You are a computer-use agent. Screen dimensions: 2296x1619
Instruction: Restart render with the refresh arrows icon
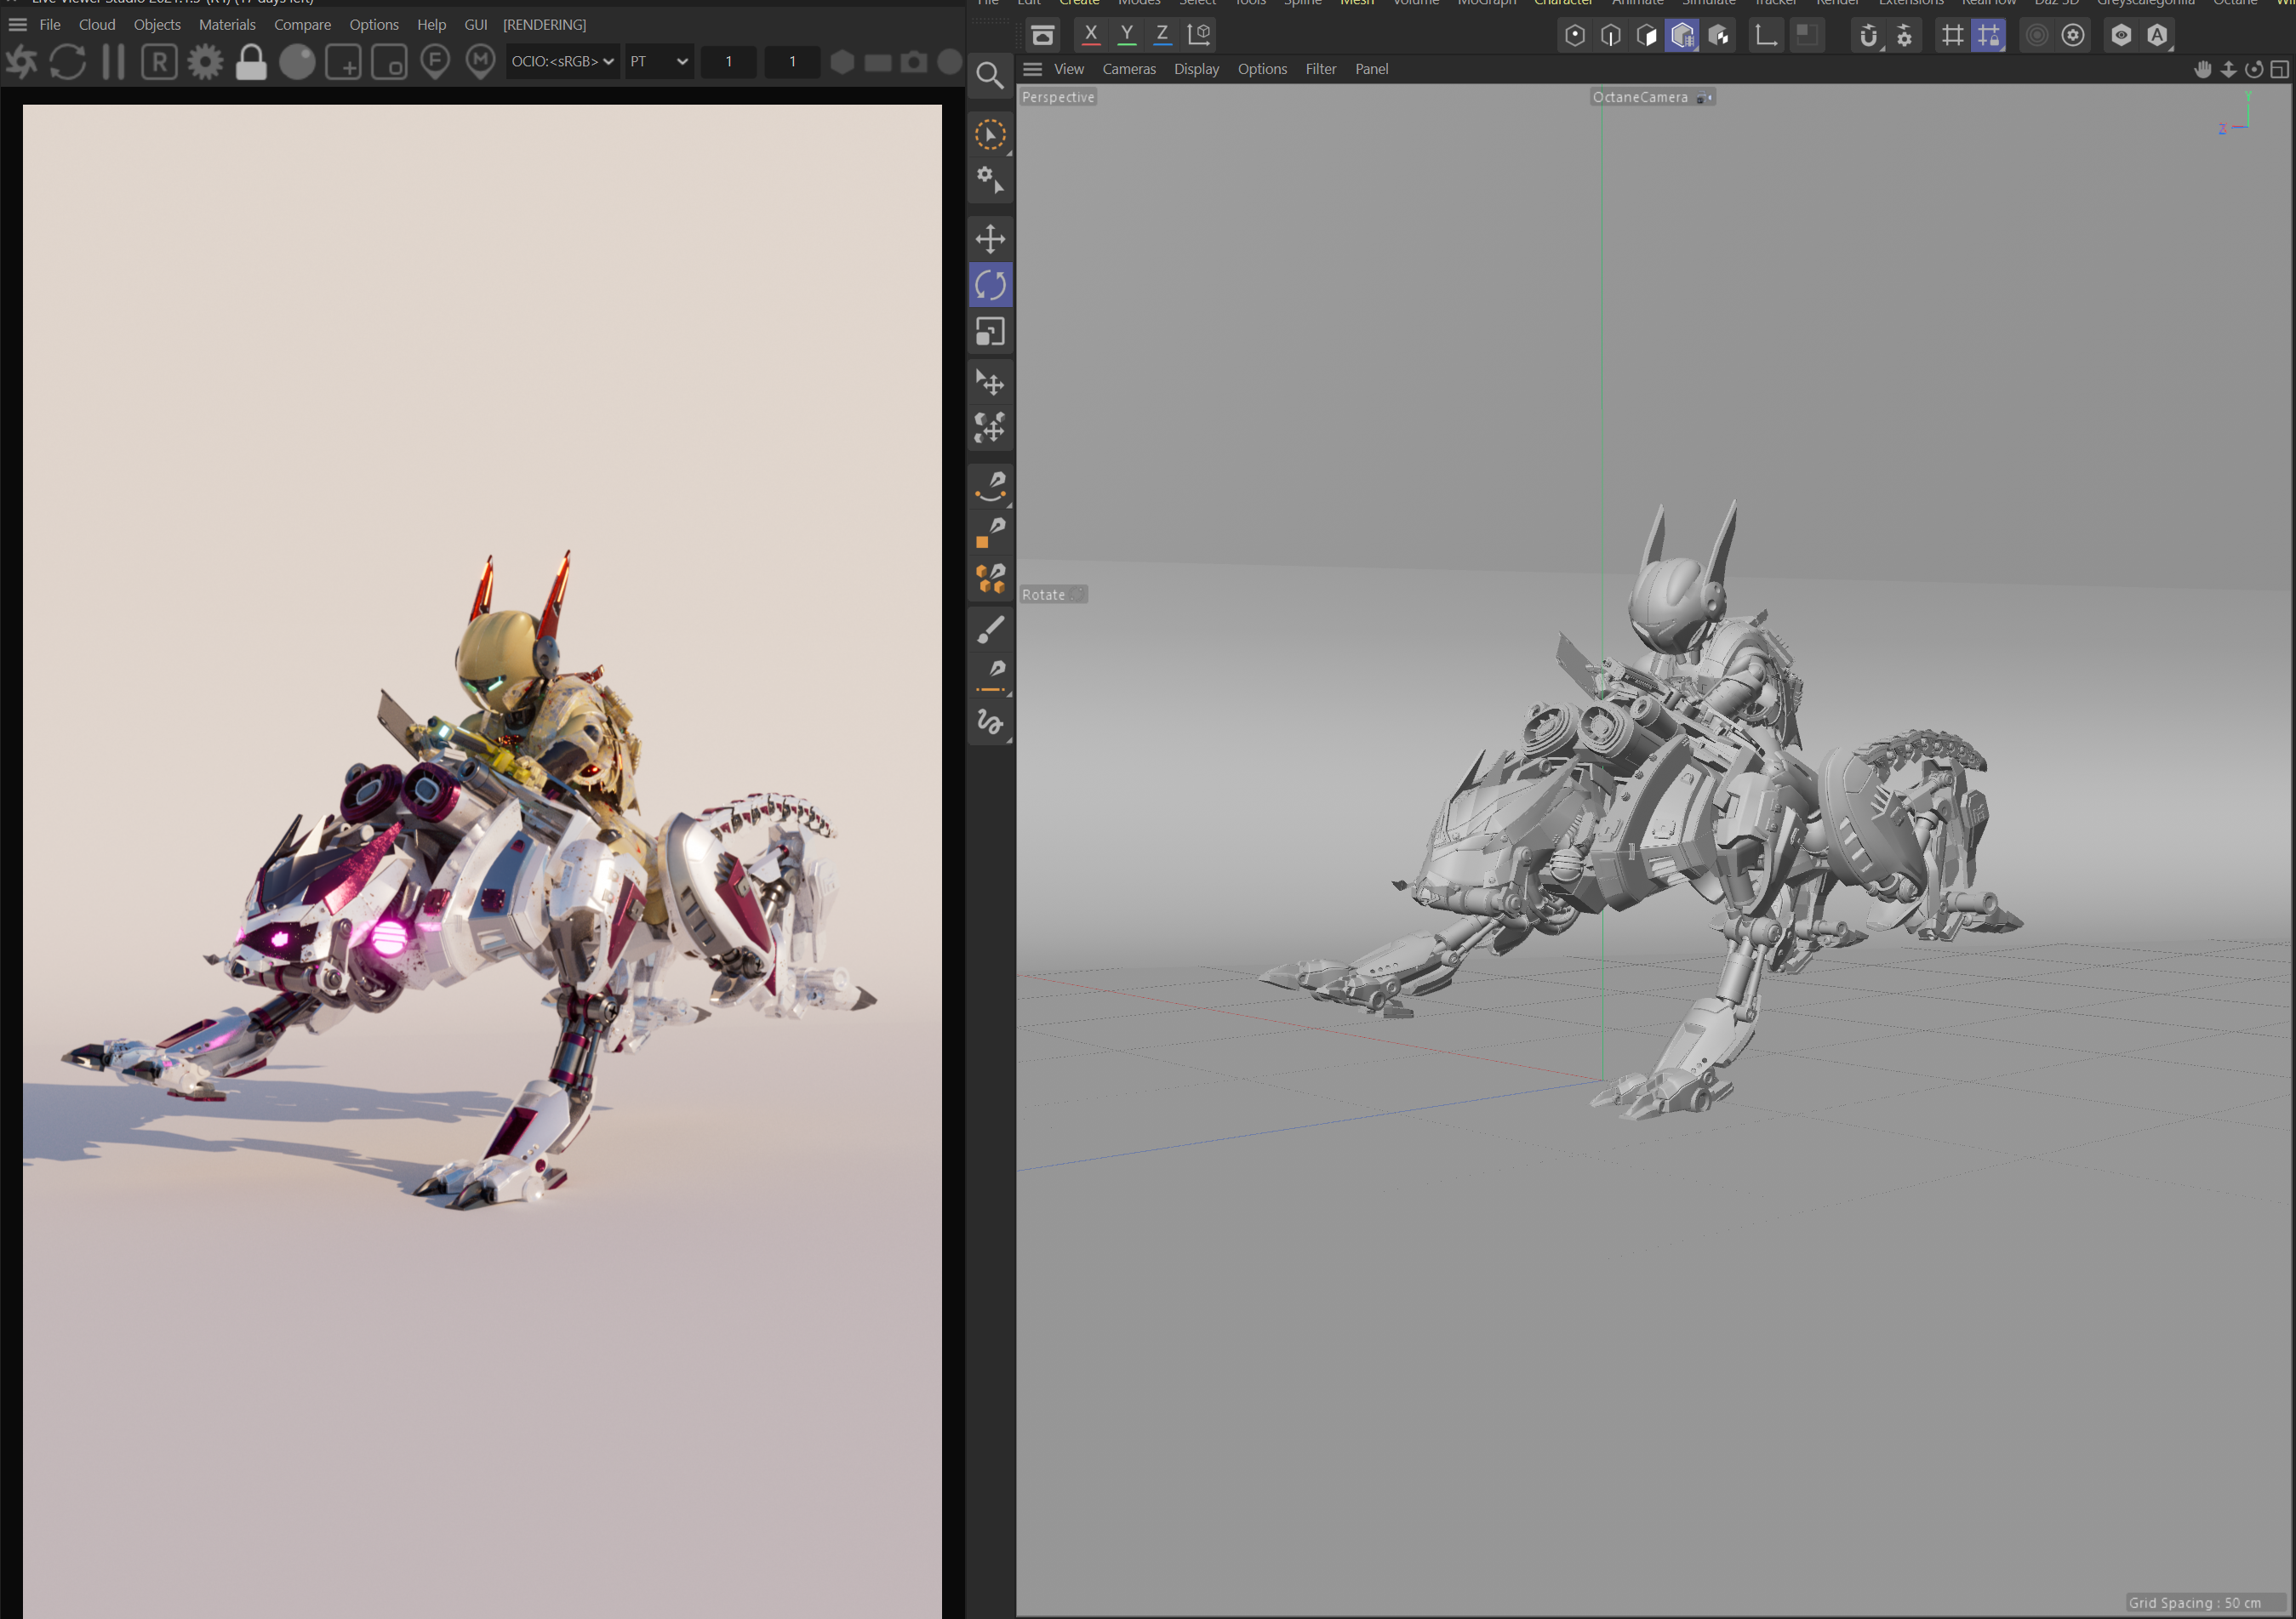67,62
